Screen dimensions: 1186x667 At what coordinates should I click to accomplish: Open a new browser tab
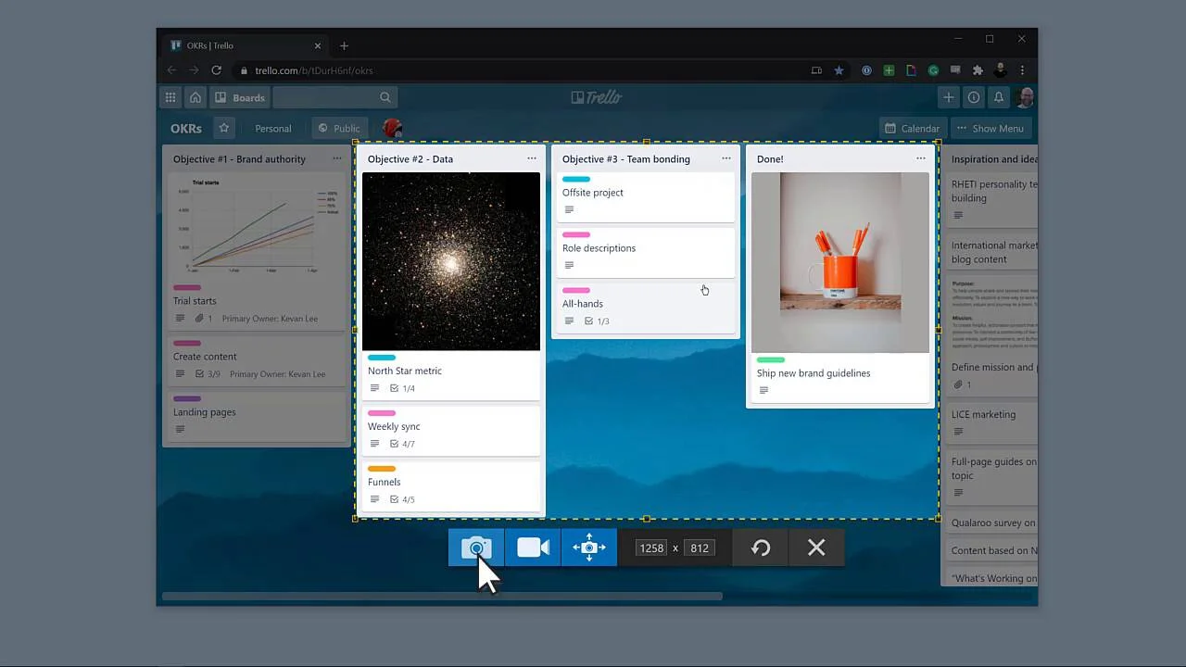(344, 45)
